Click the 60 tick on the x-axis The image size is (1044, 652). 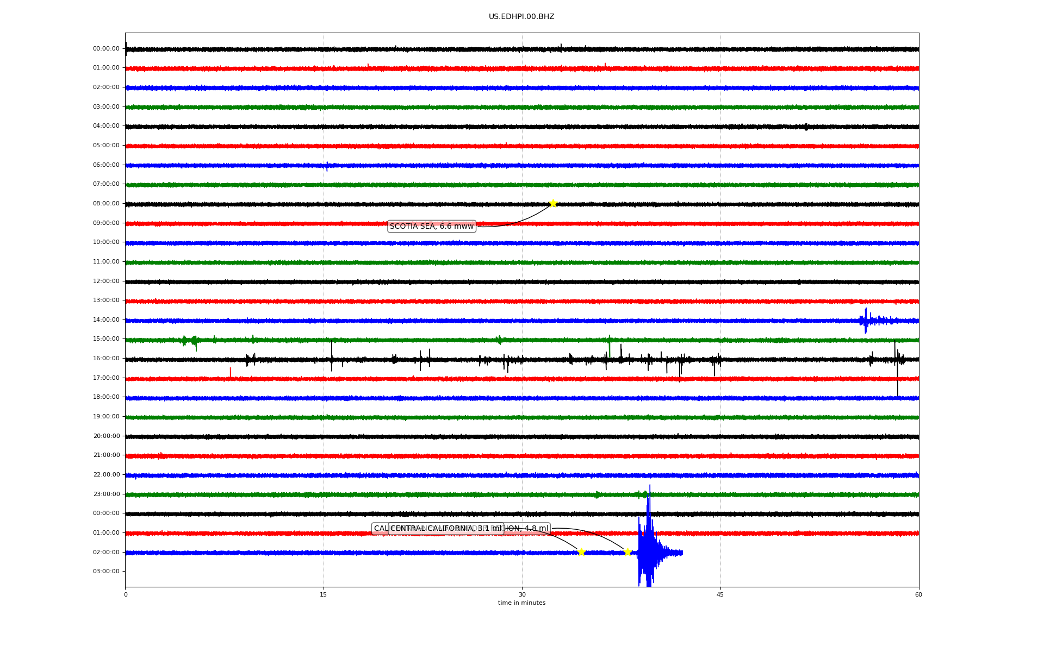(918, 594)
